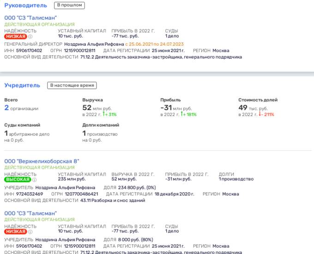Image resolution: width=314 pixels, height=254 pixels.
Task: Click the red НИЗКАЯ reliability badge at top
Action: coord(16,36)
